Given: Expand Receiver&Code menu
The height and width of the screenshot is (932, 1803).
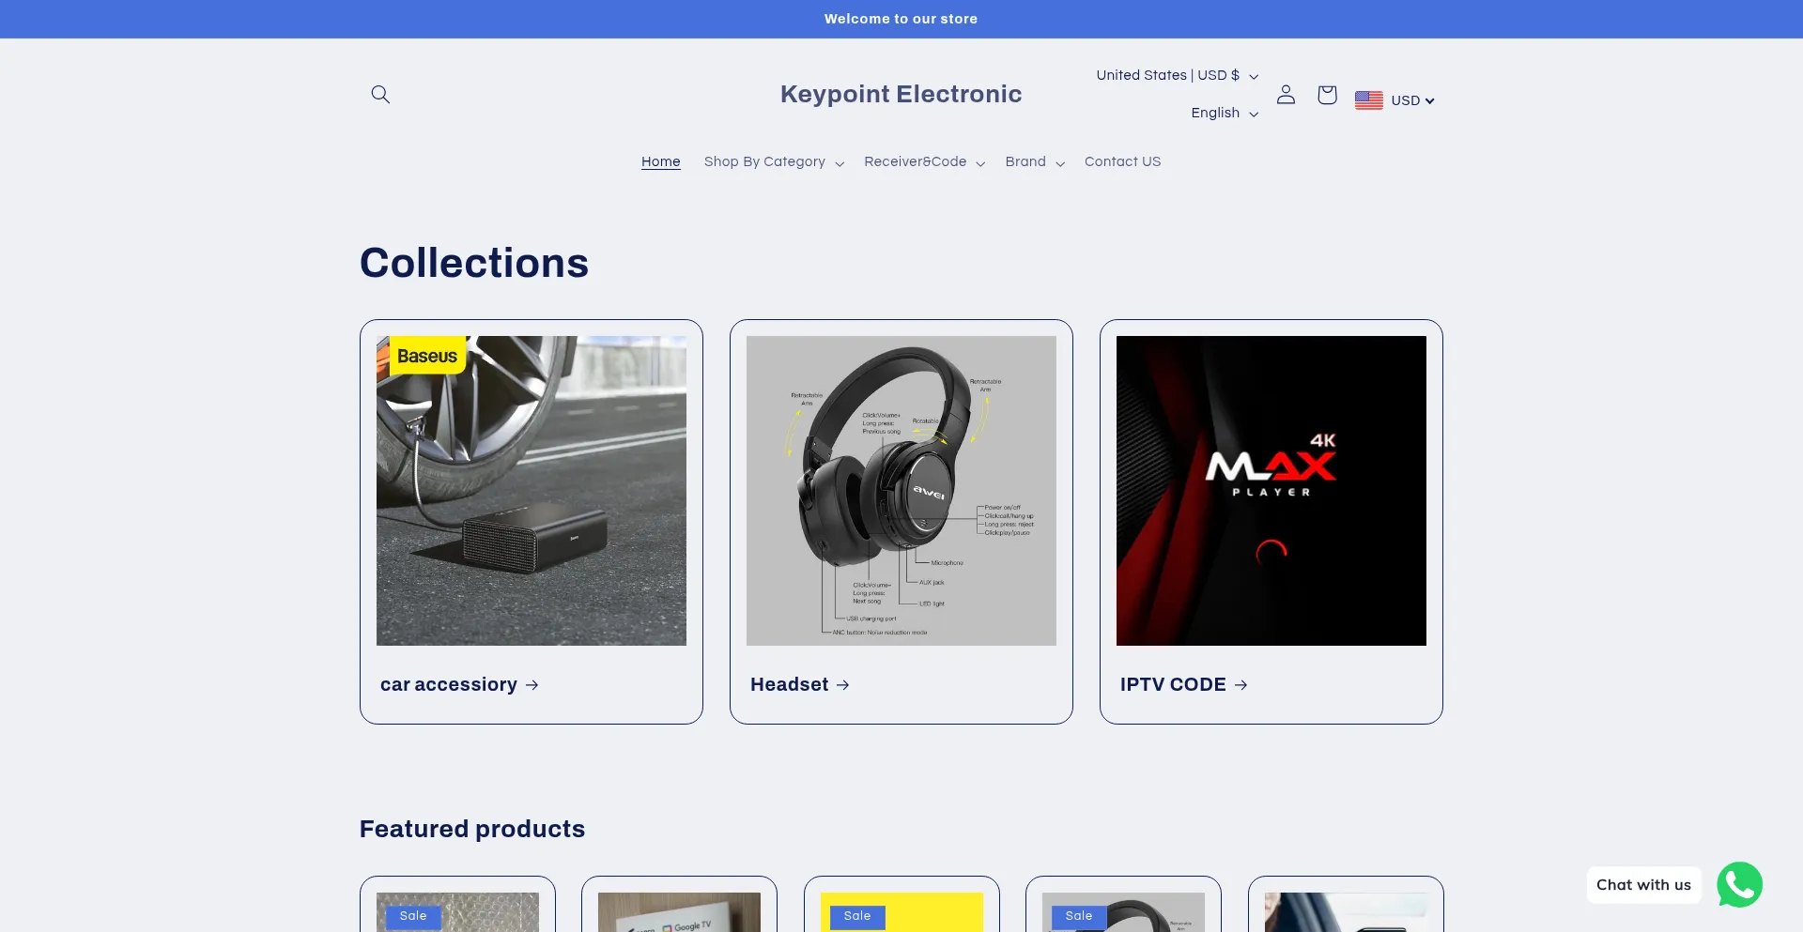Looking at the screenshot, I should (925, 161).
